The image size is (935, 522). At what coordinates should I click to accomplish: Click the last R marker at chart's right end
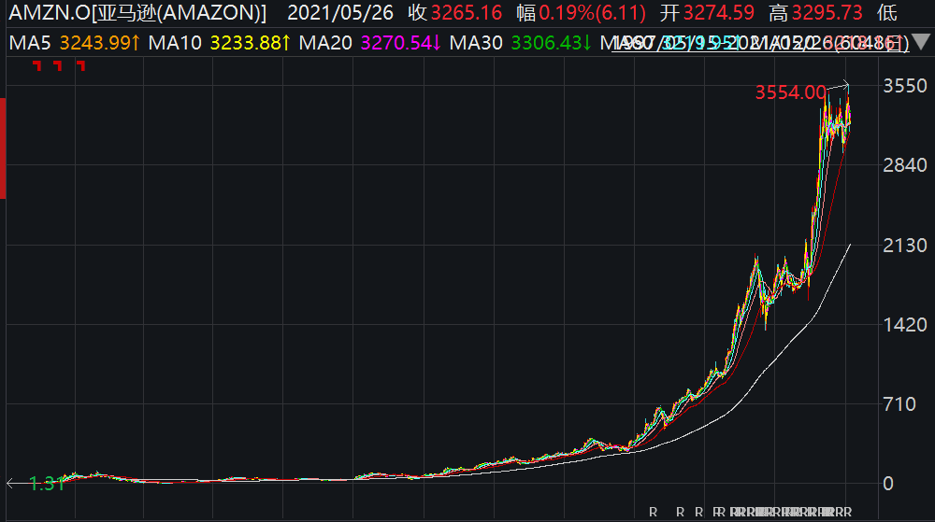click(x=847, y=512)
